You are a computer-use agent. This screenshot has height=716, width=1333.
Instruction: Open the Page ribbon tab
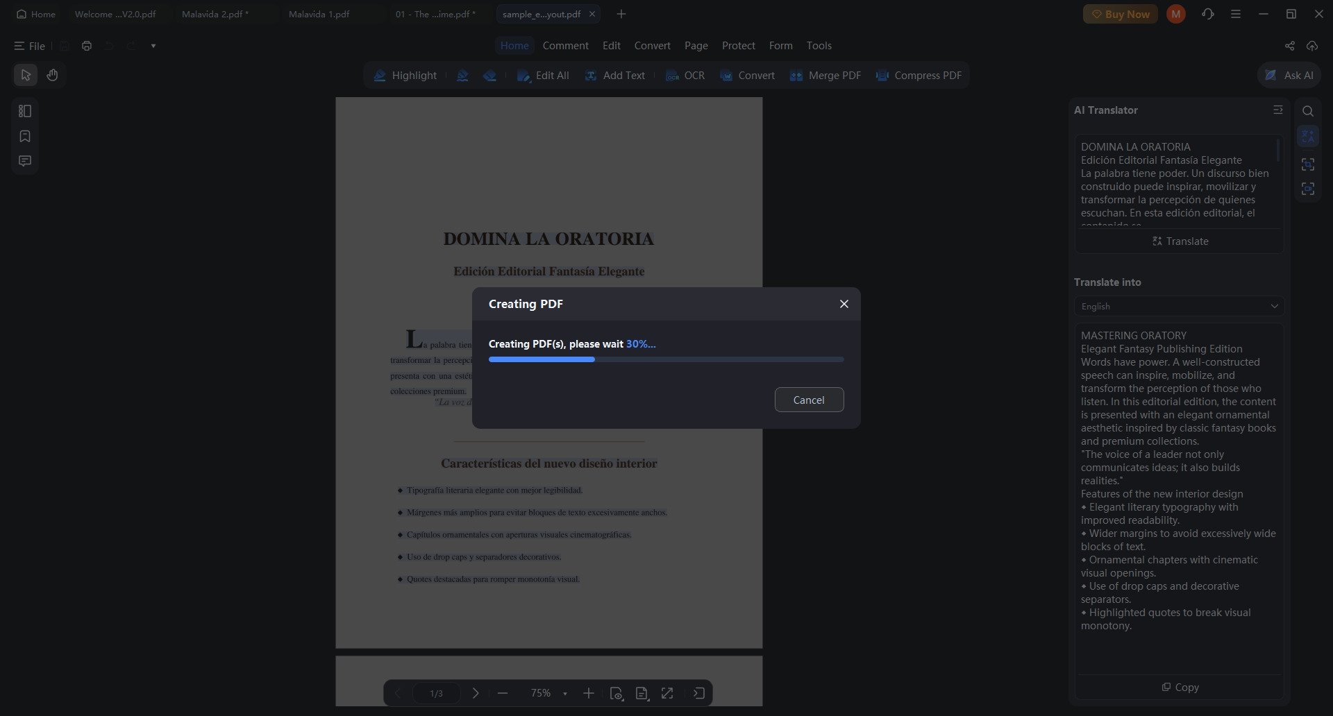tap(696, 46)
